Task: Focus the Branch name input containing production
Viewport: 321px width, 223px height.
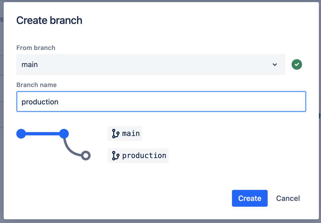Action: pyautogui.click(x=161, y=102)
